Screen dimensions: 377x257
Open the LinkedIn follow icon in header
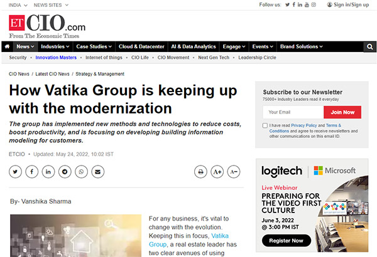300,4
